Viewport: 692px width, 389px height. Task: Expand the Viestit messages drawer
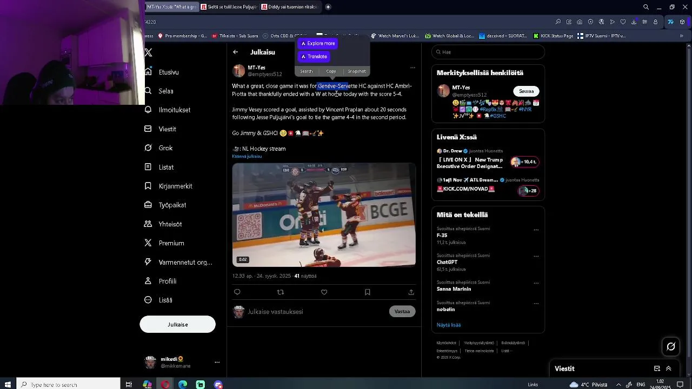click(x=669, y=368)
